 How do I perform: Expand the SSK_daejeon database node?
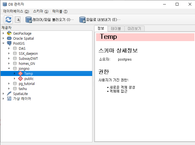click(x=9, y=53)
